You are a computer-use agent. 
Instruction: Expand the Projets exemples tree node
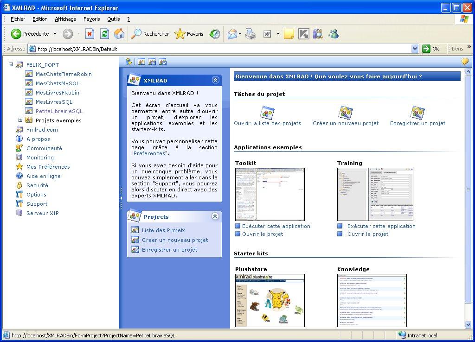[x=20, y=120]
